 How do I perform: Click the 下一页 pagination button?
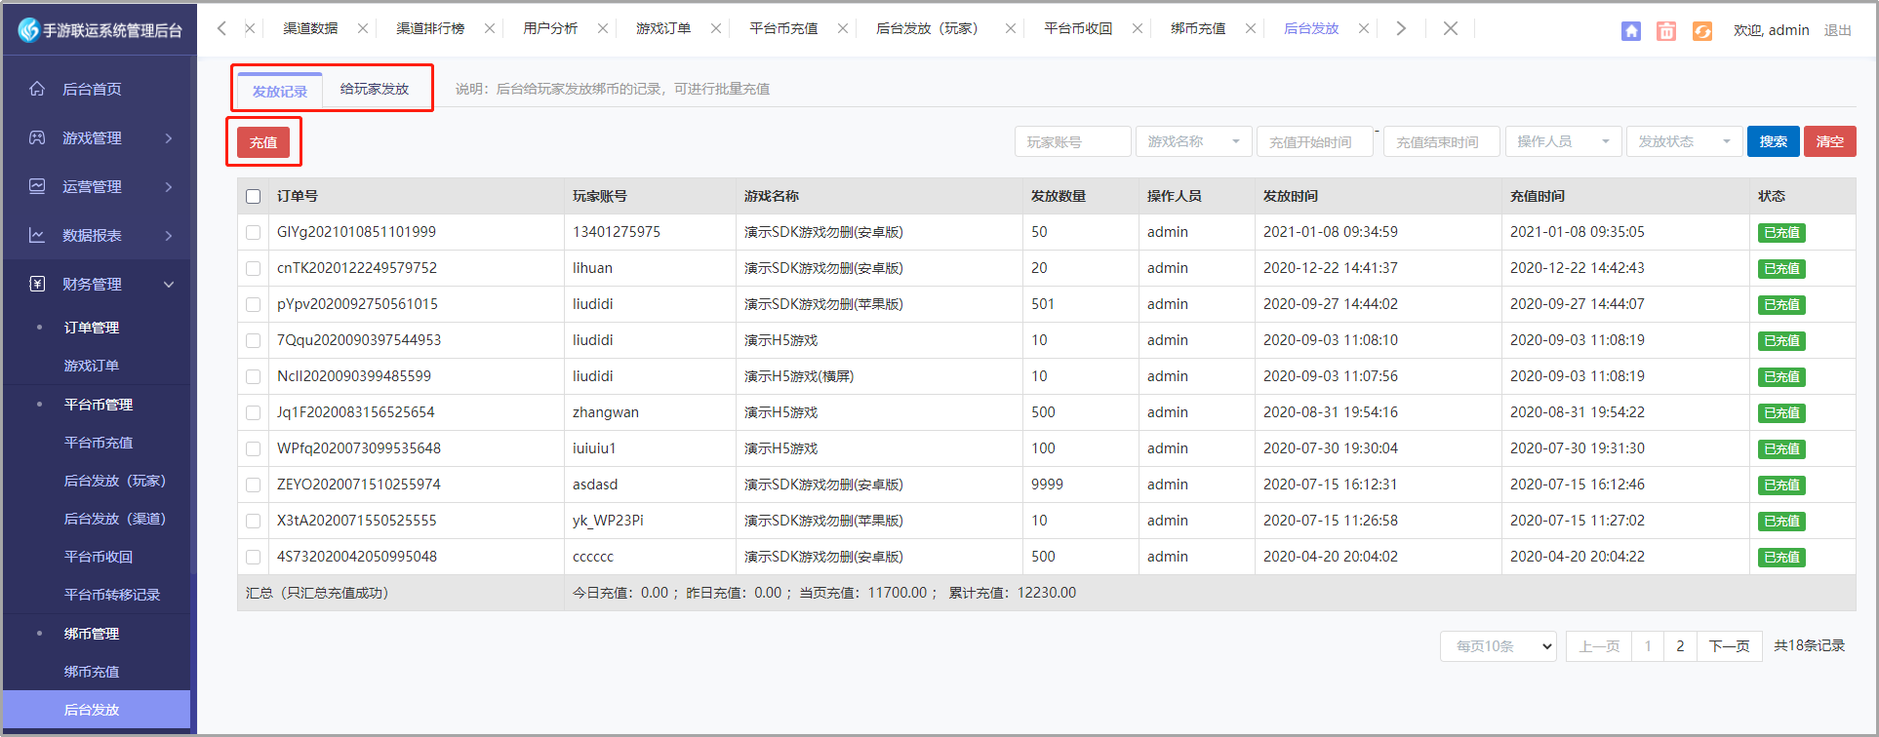pyautogui.click(x=1730, y=646)
